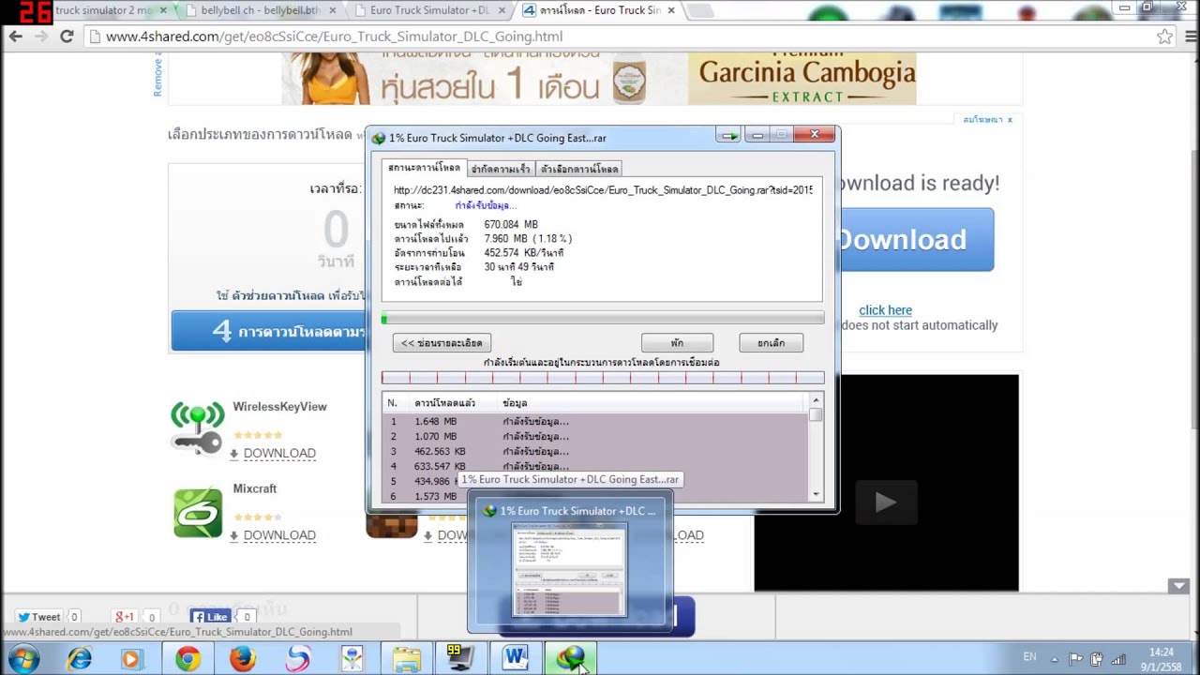Click the connections list scroll-down arrow

point(816,494)
